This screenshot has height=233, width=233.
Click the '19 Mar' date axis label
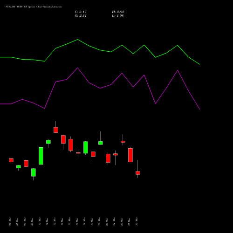pos(92,221)
